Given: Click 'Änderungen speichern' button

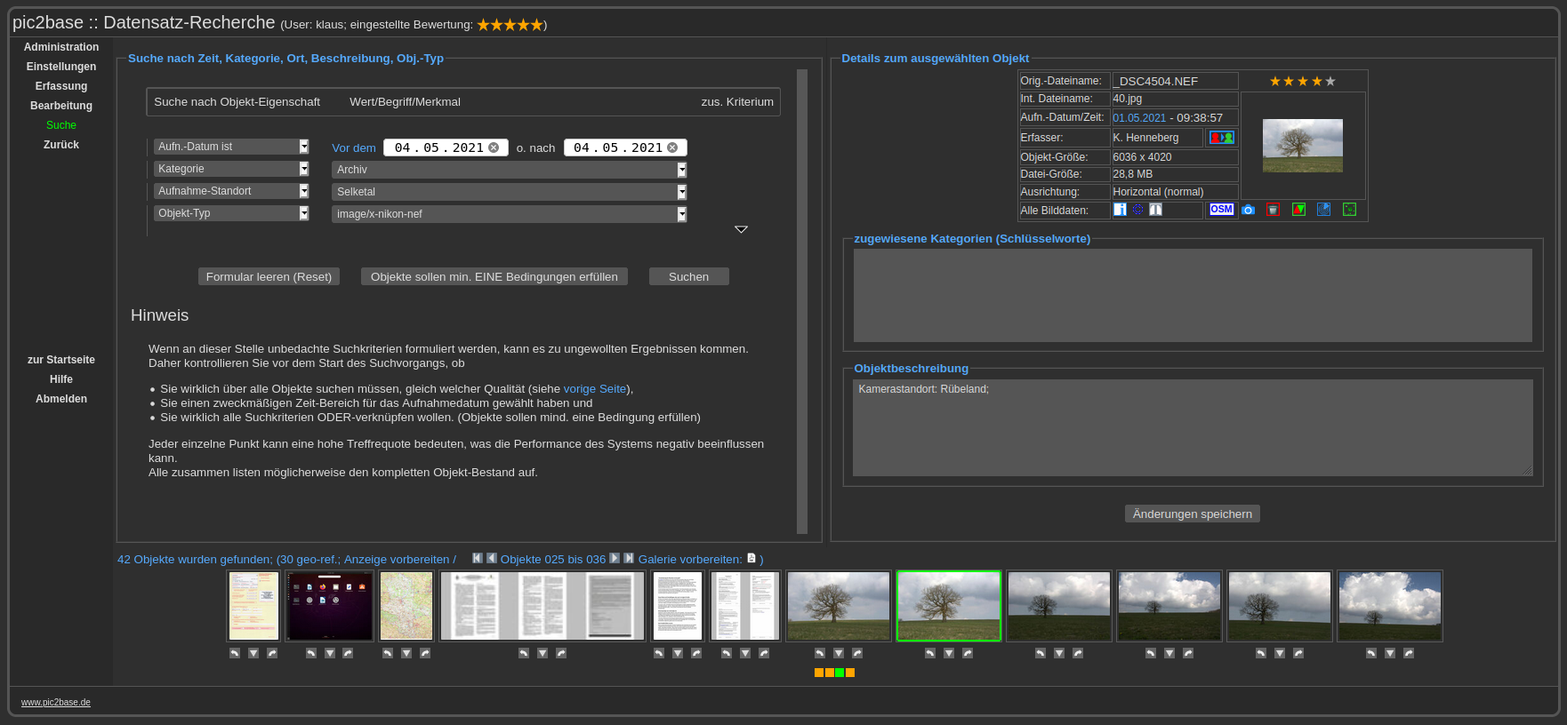Looking at the screenshot, I should [1192, 514].
